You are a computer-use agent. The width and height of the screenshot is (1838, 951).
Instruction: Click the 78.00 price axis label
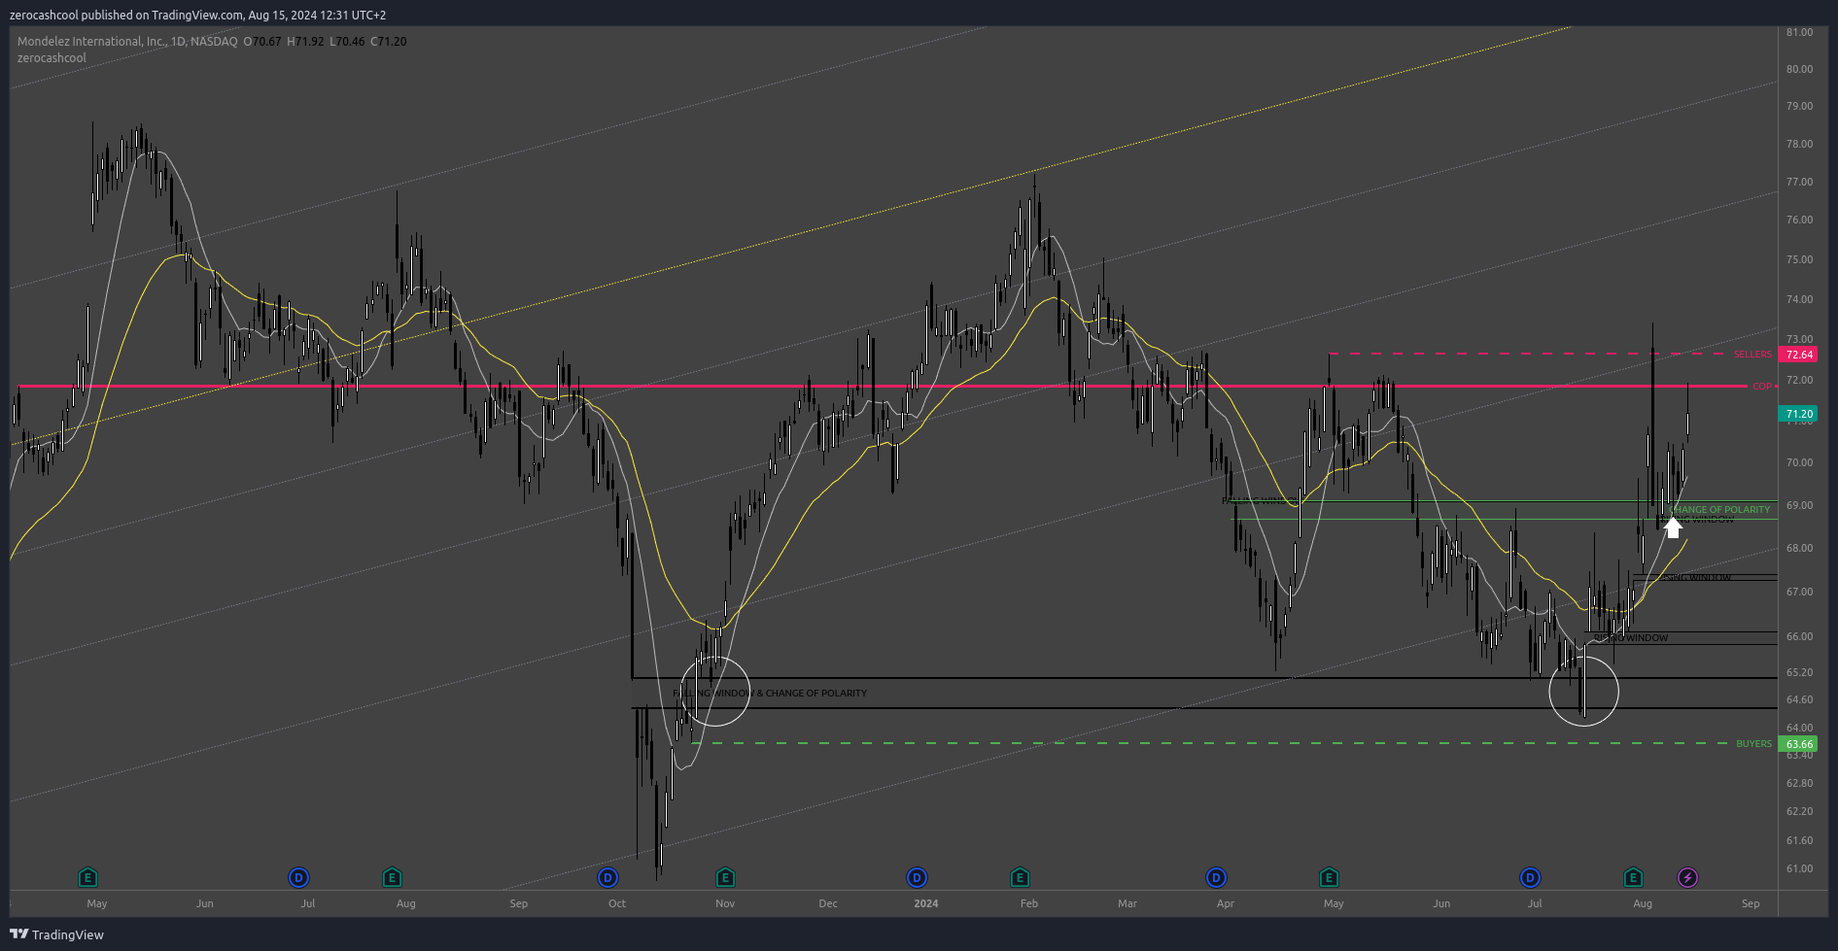(x=1799, y=144)
